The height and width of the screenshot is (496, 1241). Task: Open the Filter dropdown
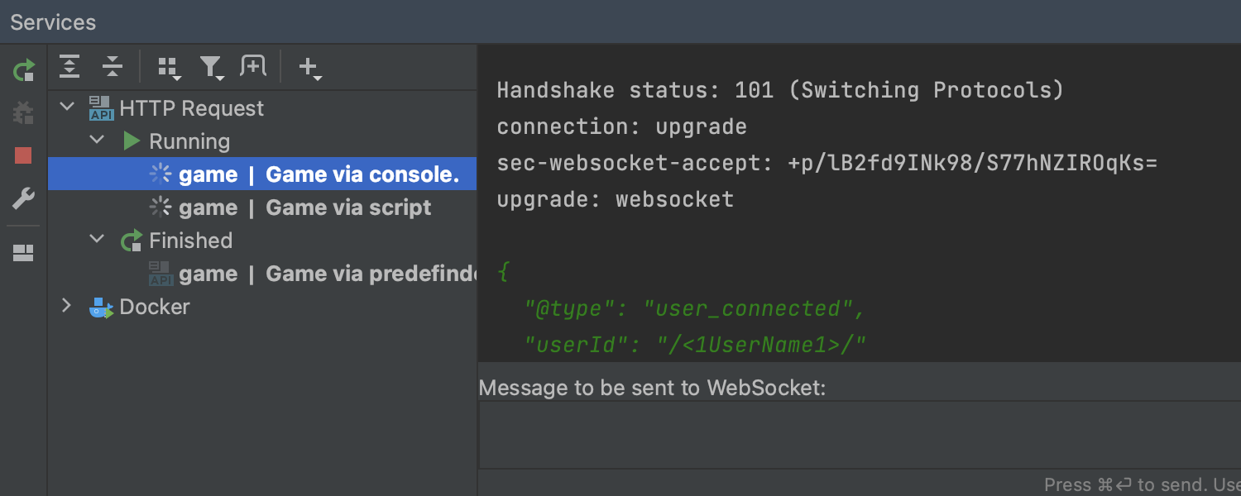click(212, 68)
